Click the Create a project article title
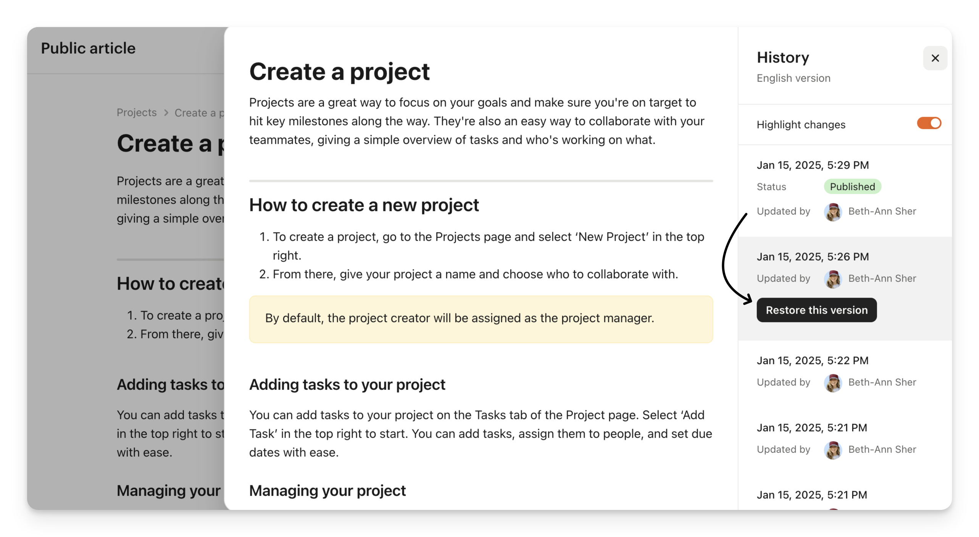This screenshot has height=537, width=979. [339, 72]
